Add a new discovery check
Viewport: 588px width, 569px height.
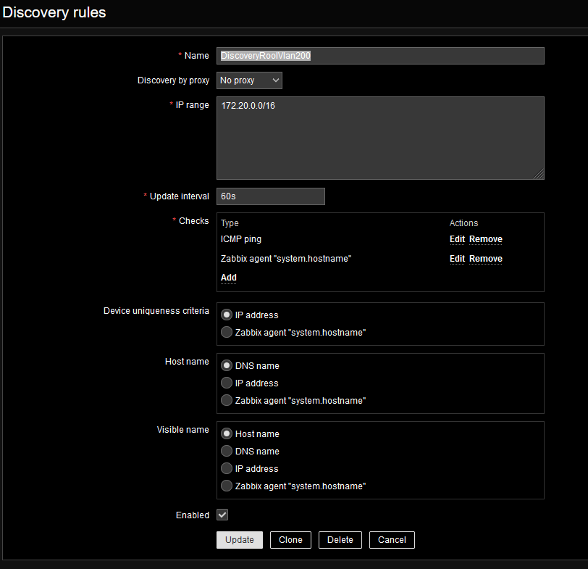[228, 278]
